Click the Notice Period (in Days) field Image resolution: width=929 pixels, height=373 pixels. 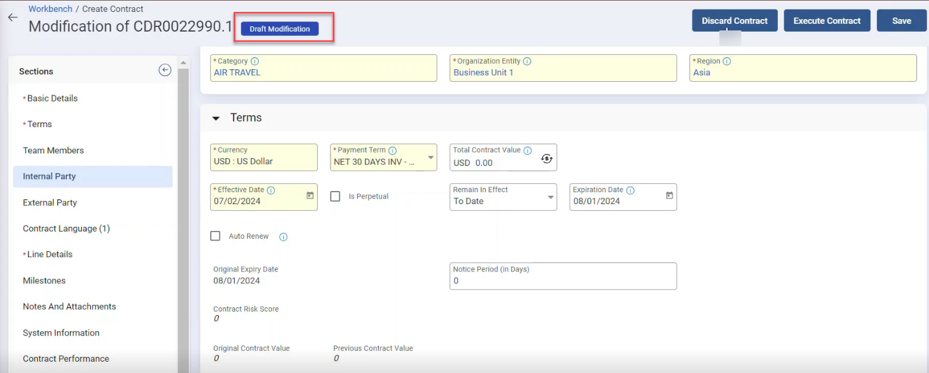click(x=563, y=280)
